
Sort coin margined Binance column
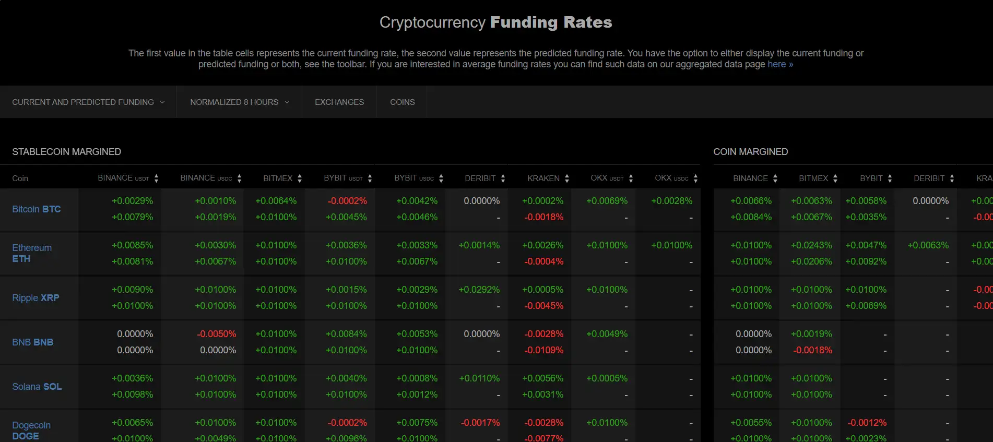coord(775,178)
